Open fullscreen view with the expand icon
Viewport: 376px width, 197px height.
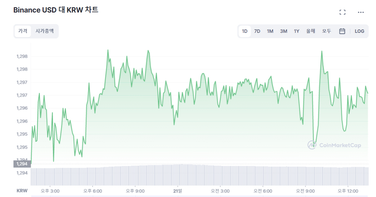342,12
